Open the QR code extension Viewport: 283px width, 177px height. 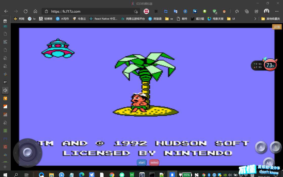point(156,11)
